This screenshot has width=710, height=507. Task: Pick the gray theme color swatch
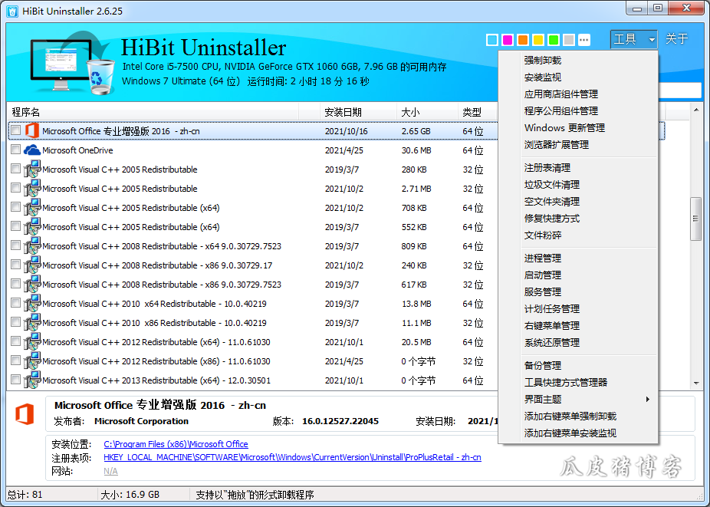569,40
